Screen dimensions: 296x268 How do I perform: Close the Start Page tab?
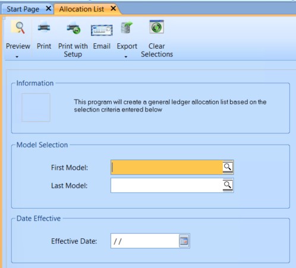tap(49, 8)
